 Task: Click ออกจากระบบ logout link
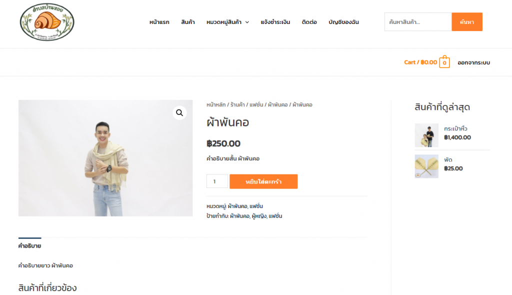point(474,62)
